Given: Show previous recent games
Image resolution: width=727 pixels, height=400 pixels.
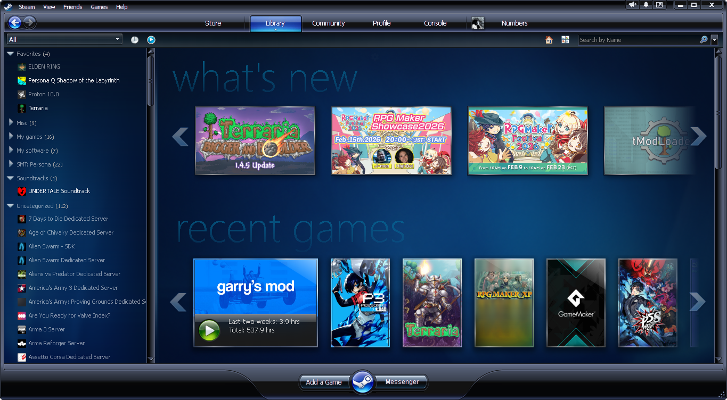Looking at the screenshot, I should coord(178,302).
